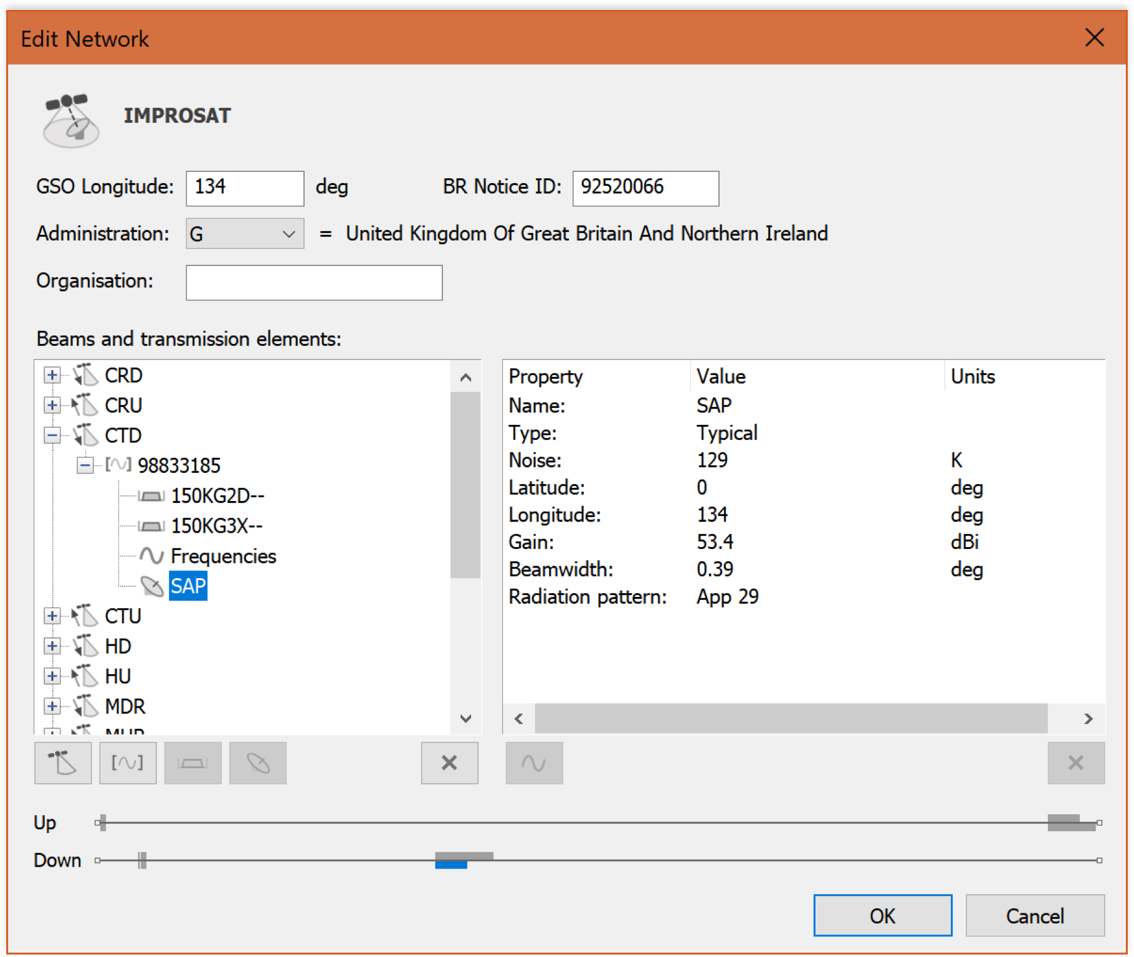Select the MDR beam icon in tree

[85, 706]
